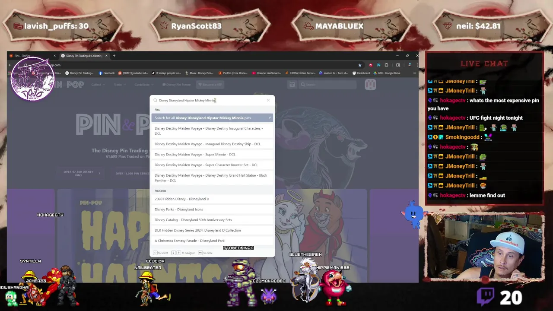This screenshot has width=553, height=311.
Task: Open the GFX - Google Drive bookmark
Action: click(x=386, y=73)
